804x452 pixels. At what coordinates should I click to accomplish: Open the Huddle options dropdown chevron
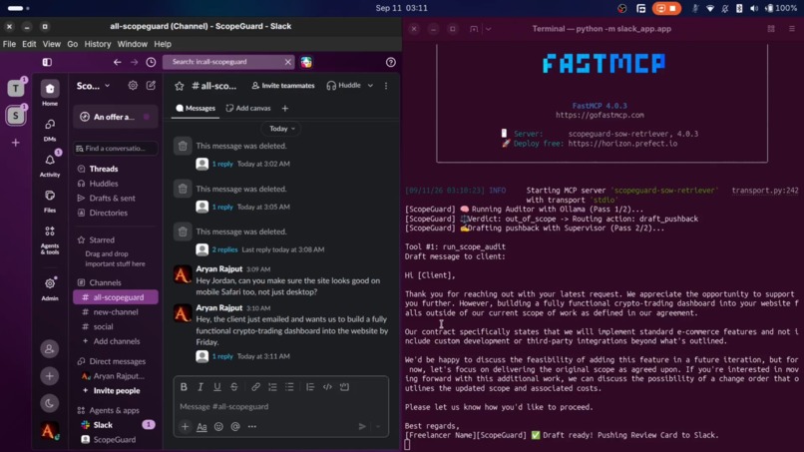[370, 86]
